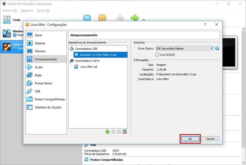Open the Áudio settings category
This screenshot has width=246, height=165.
click(x=46, y=67)
